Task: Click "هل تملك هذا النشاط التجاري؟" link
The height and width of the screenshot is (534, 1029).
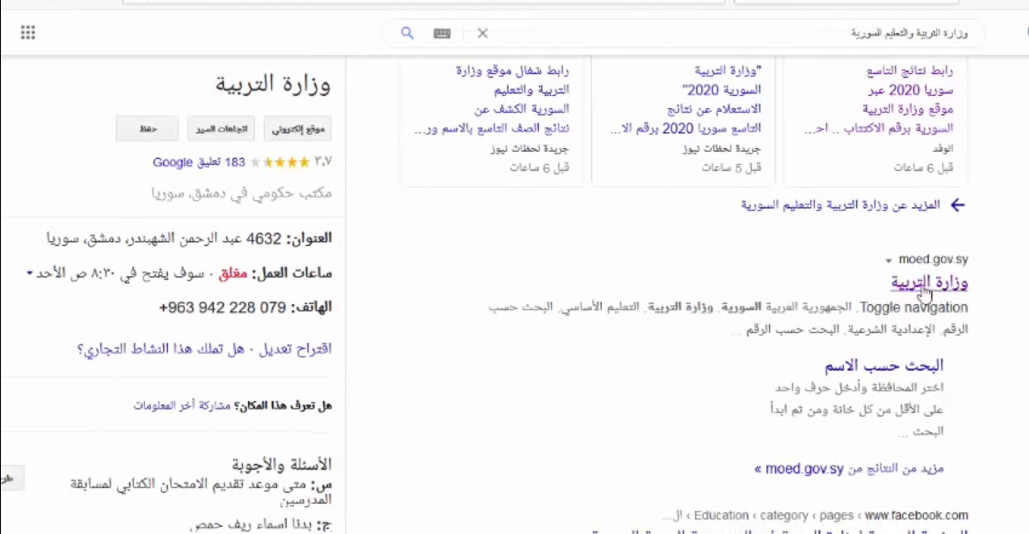Action: 162,349
